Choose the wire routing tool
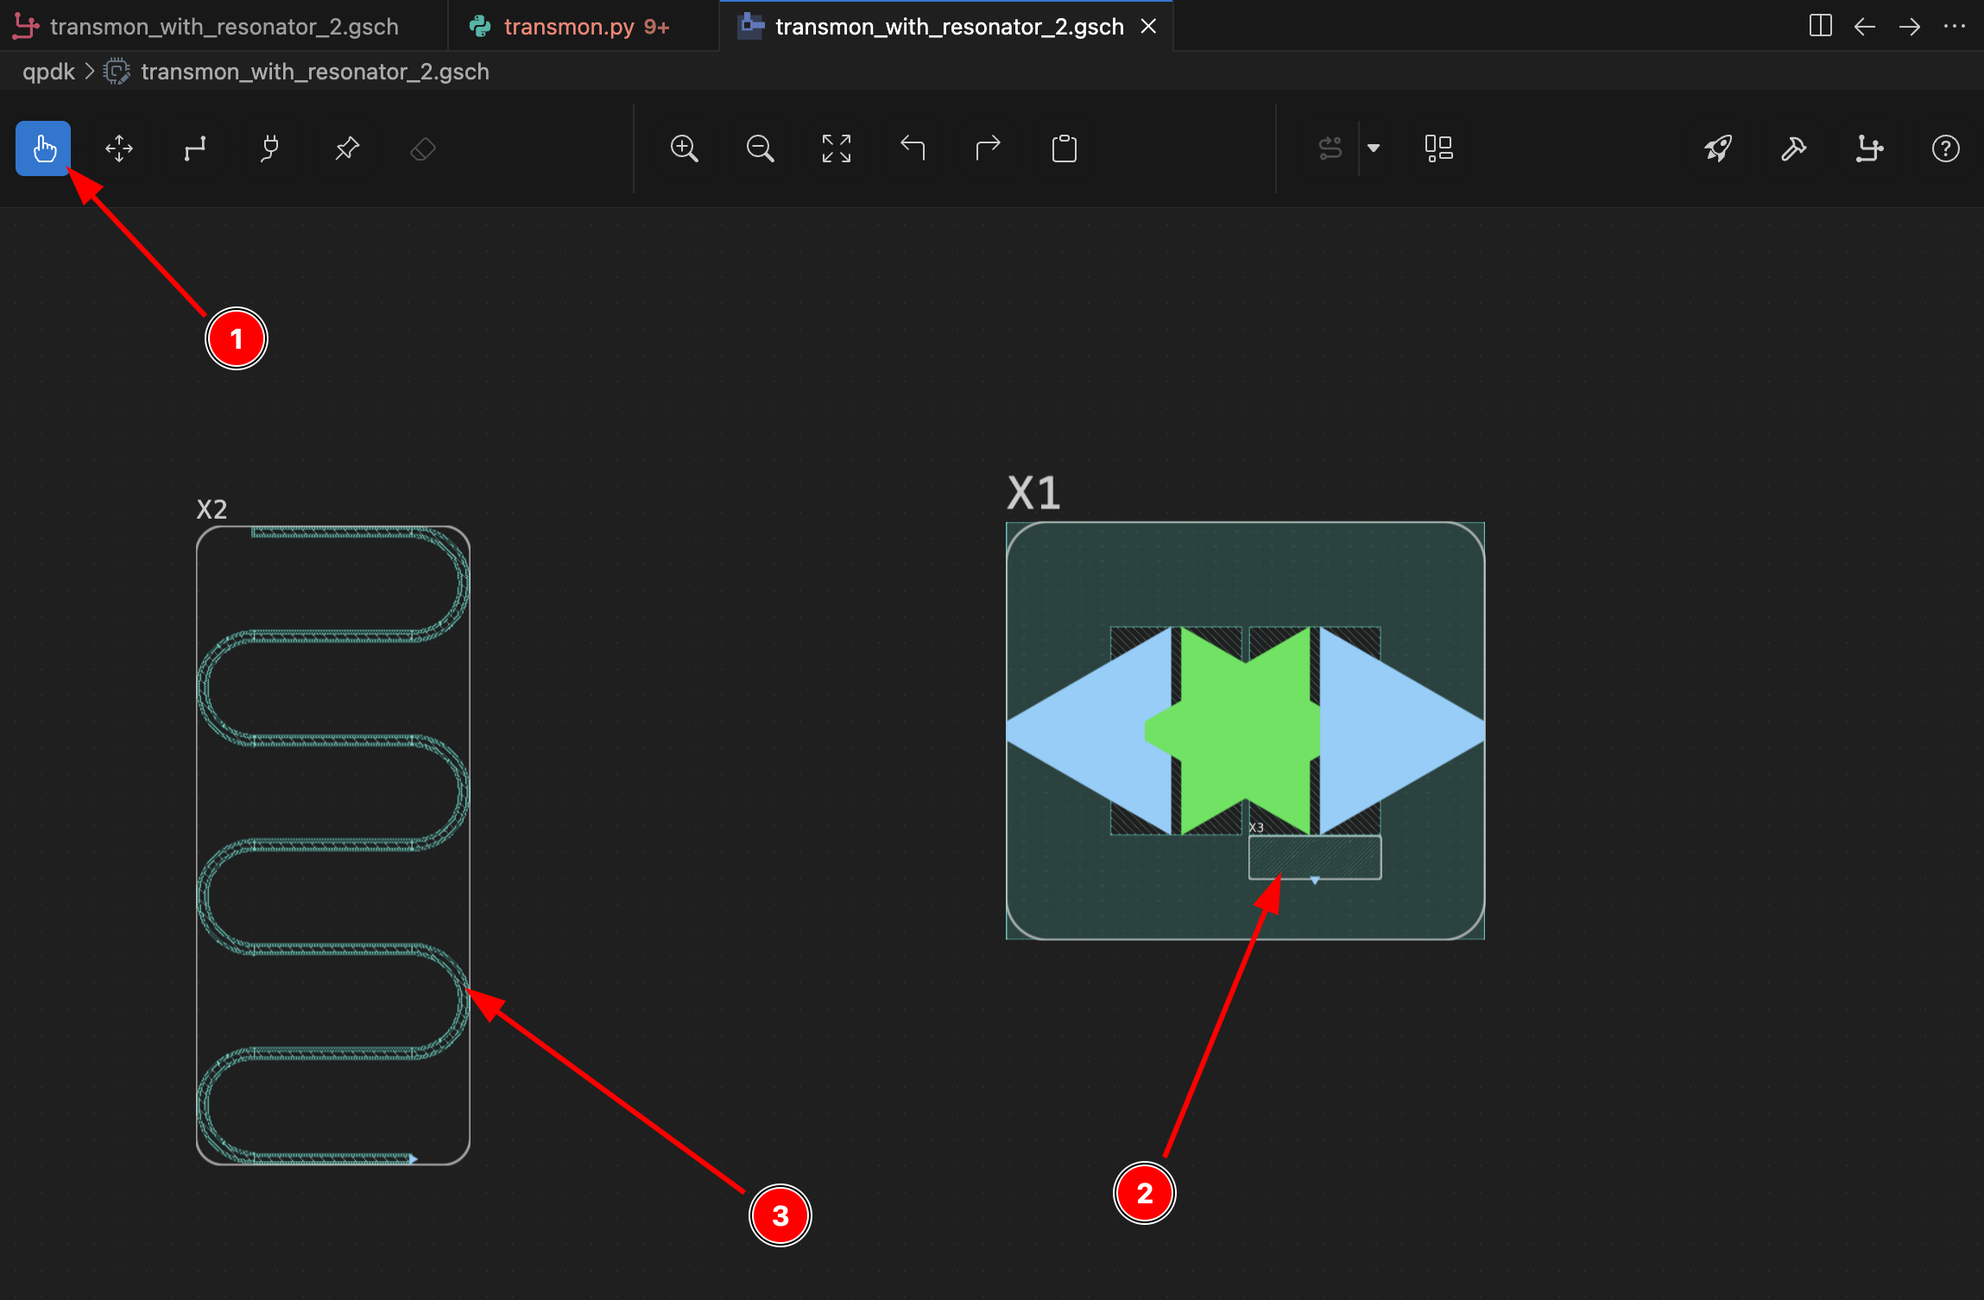The image size is (1984, 1300). point(195,148)
